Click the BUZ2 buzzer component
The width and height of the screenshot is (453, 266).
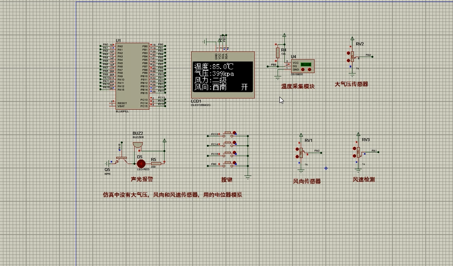click(138, 145)
